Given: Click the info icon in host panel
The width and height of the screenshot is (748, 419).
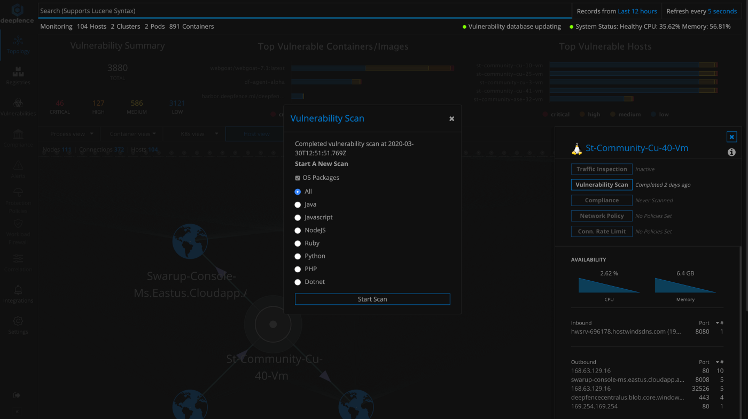Looking at the screenshot, I should [x=731, y=152].
